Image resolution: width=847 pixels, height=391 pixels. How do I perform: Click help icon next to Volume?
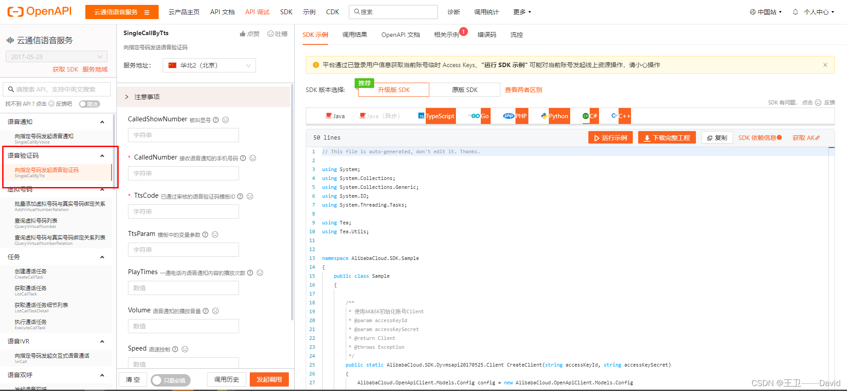[206, 311]
